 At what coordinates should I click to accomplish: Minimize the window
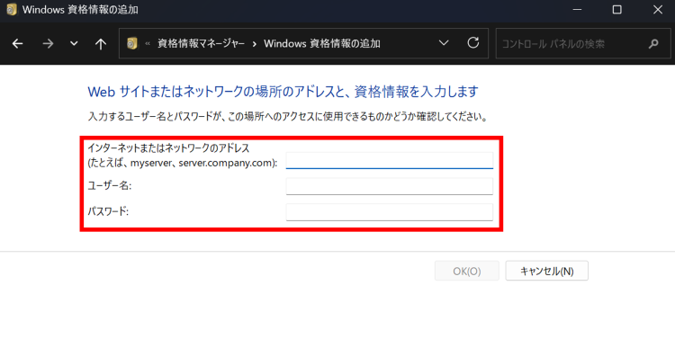[577, 10]
